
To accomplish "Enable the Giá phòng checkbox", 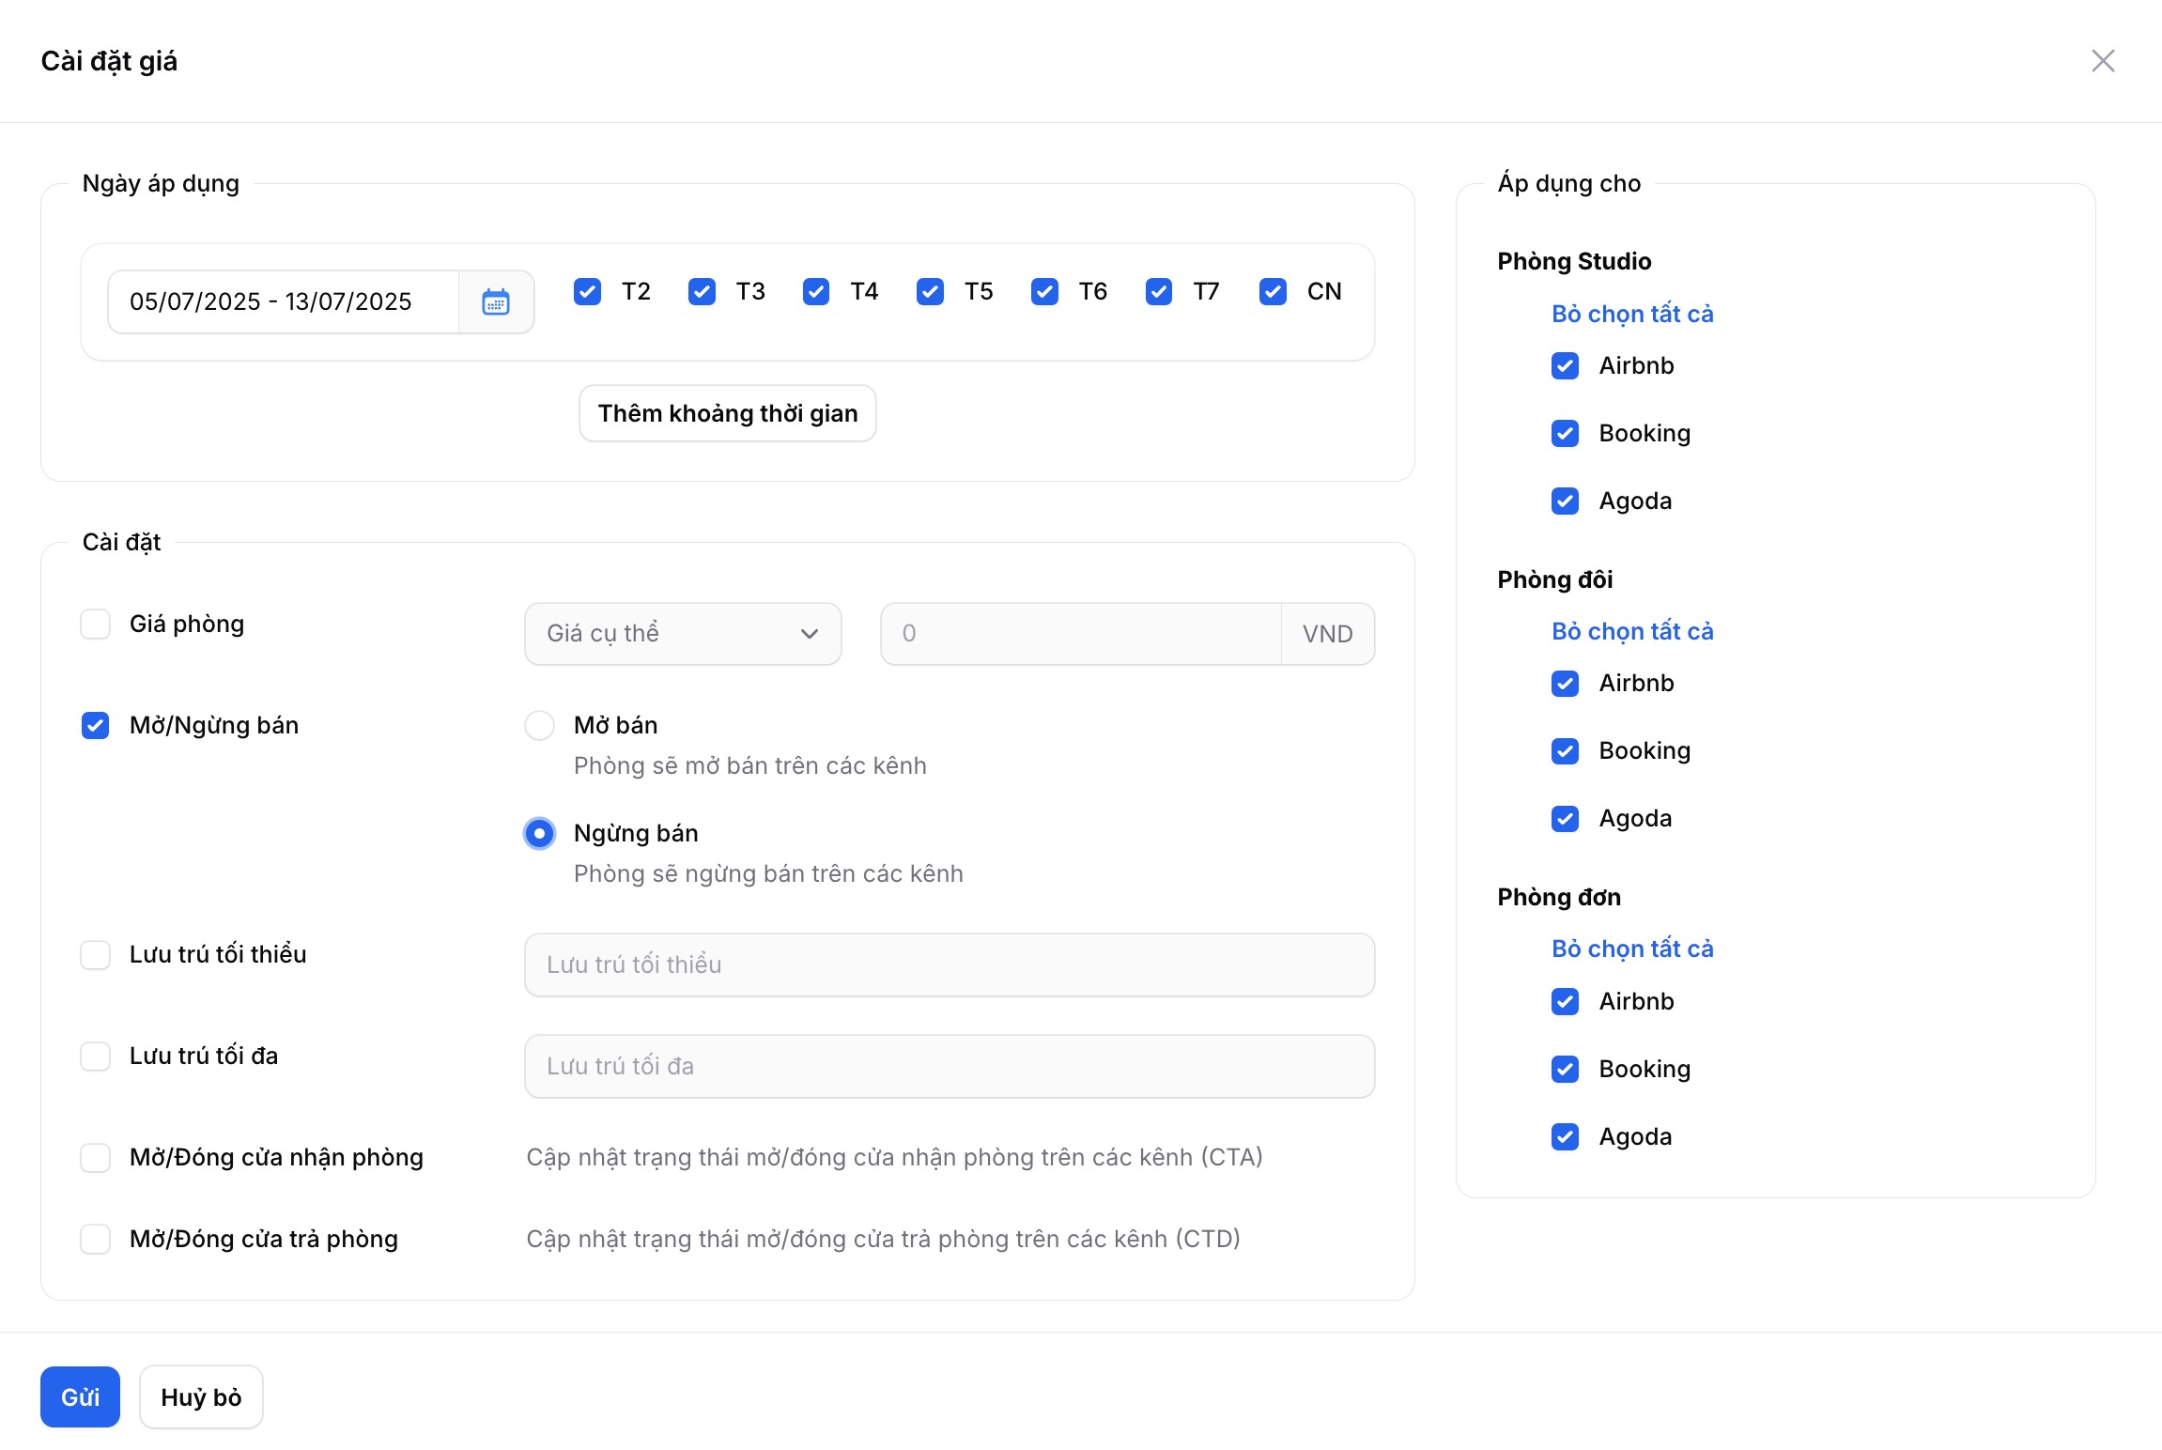I will click(96, 624).
